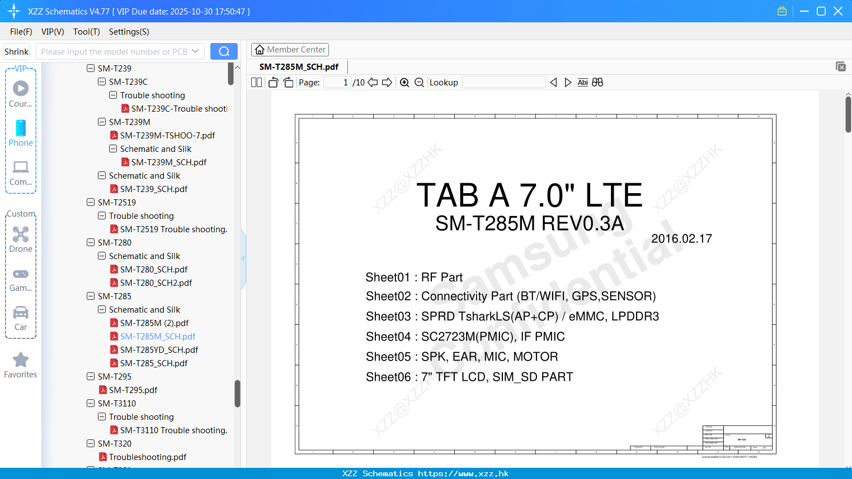Click the XZZ app logo icon
This screenshot has height=479, width=852.
(14, 11)
